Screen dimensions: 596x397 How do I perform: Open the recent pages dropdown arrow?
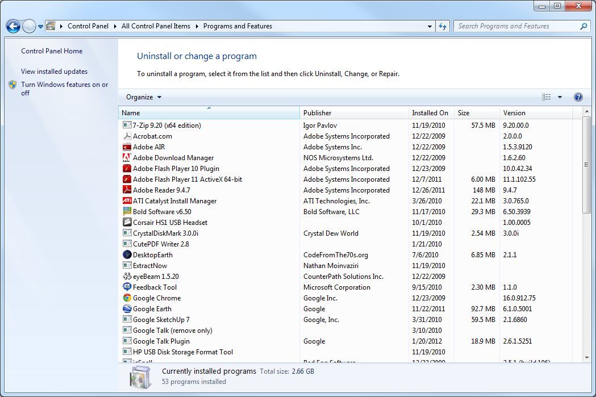[x=40, y=27]
